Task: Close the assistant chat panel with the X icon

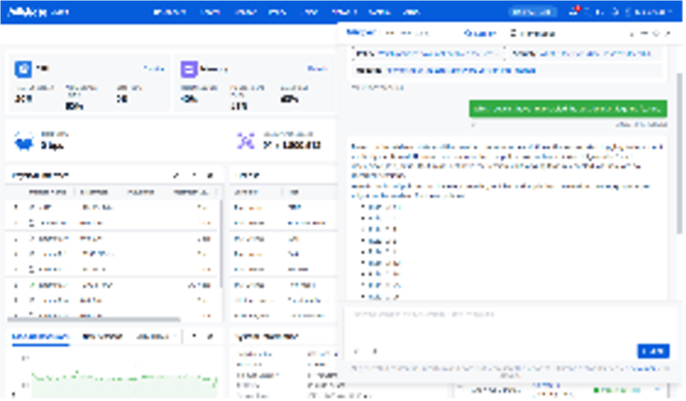Action: 667,33
